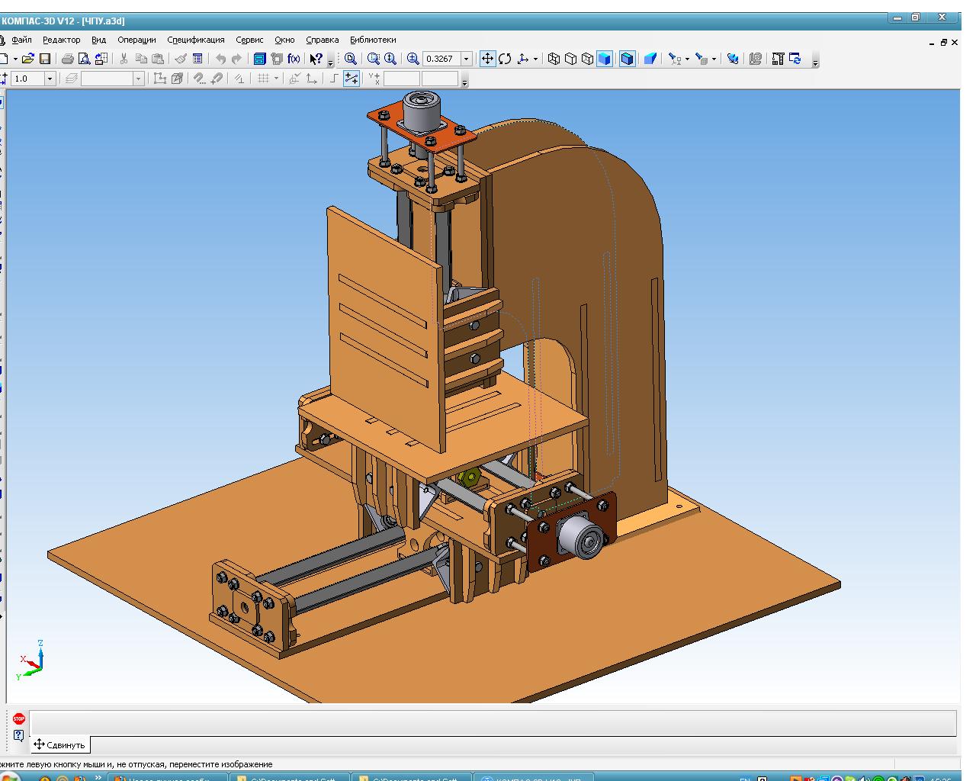This screenshot has width=976, height=781.
Task: Open the Библиотеки menu
Action: click(373, 40)
